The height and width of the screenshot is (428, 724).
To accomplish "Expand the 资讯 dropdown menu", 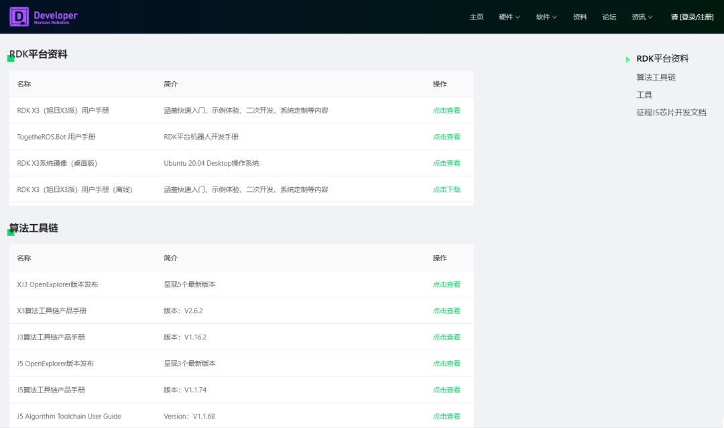I will click(x=642, y=17).
